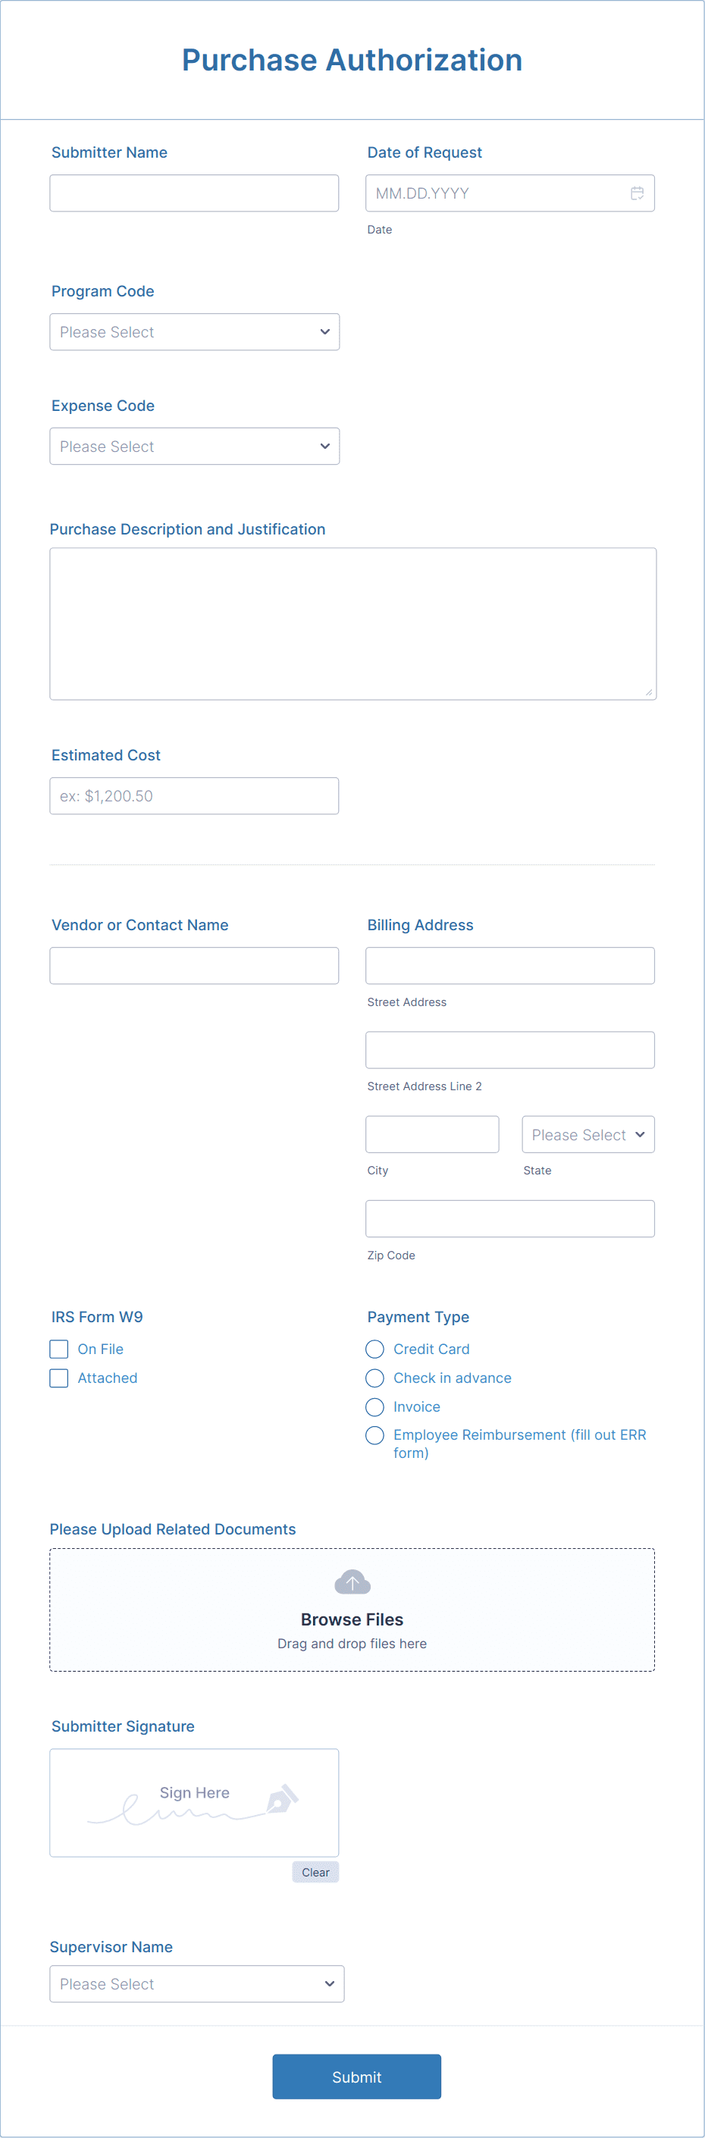Select Employee Reimbursement radio option
705x2138 pixels.
tap(375, 1435)
